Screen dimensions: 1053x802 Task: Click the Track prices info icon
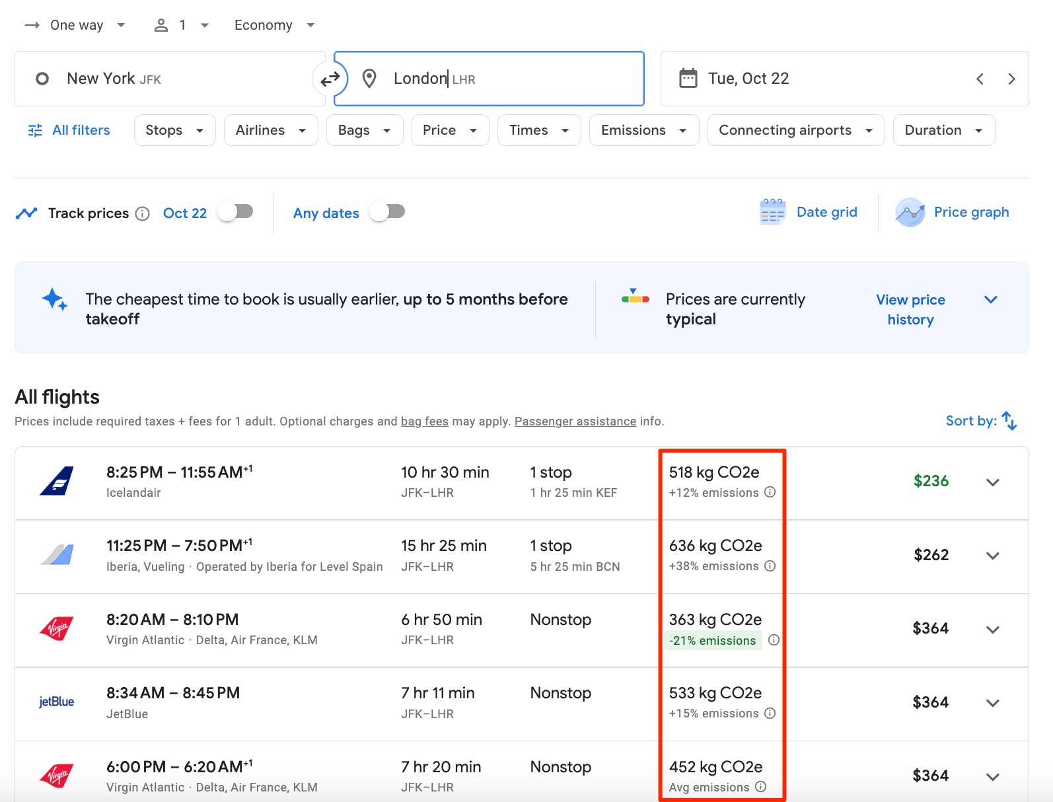point(142,214)
